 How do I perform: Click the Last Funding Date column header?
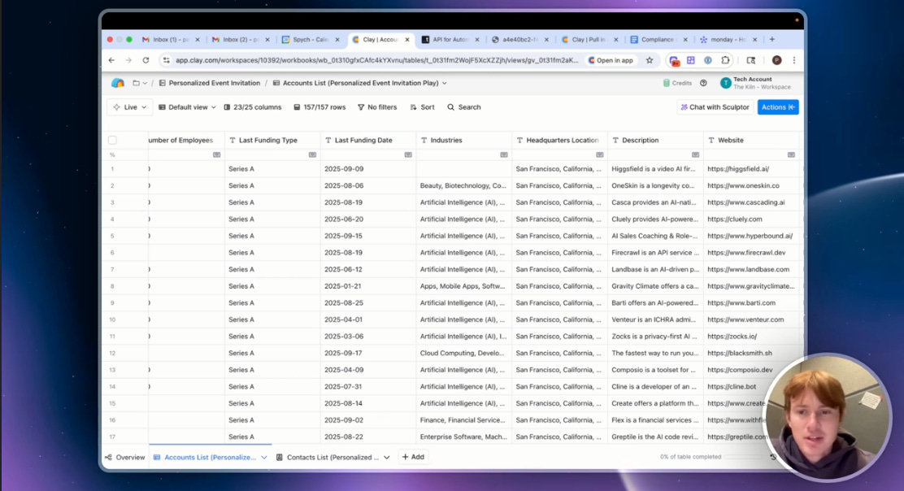pyautogui.click(x=367, y=140)
